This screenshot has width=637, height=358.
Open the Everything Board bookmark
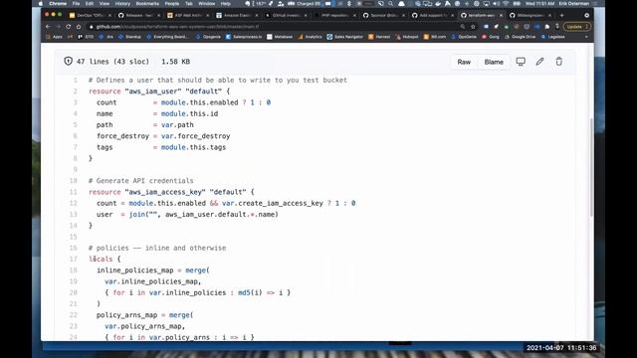click(167, 37)
